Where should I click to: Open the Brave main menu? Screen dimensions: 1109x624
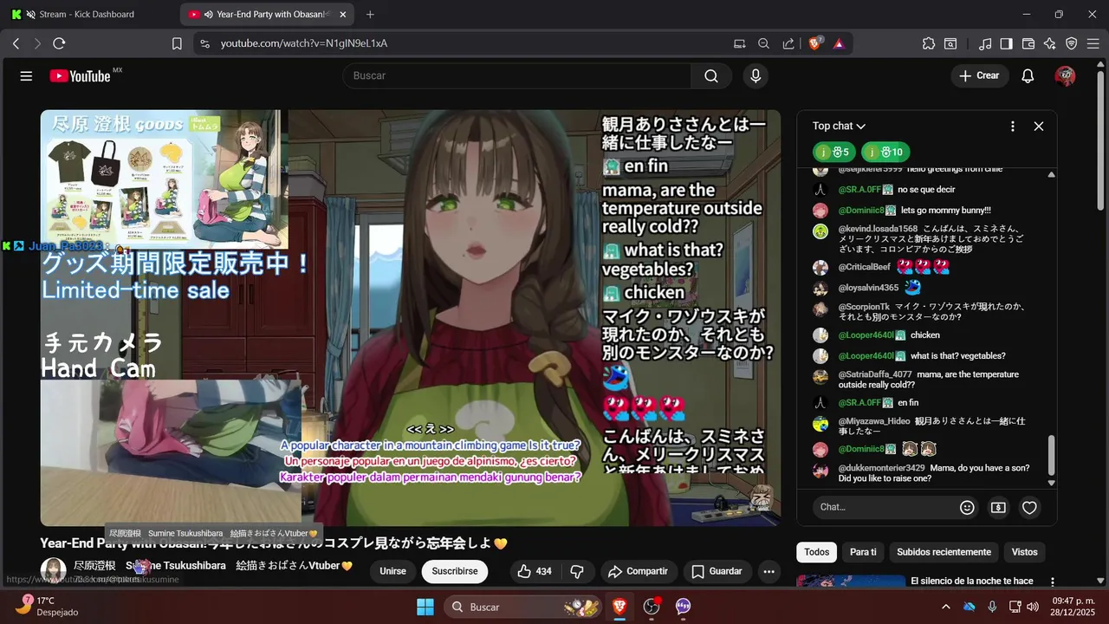[x=1093, y=43]
